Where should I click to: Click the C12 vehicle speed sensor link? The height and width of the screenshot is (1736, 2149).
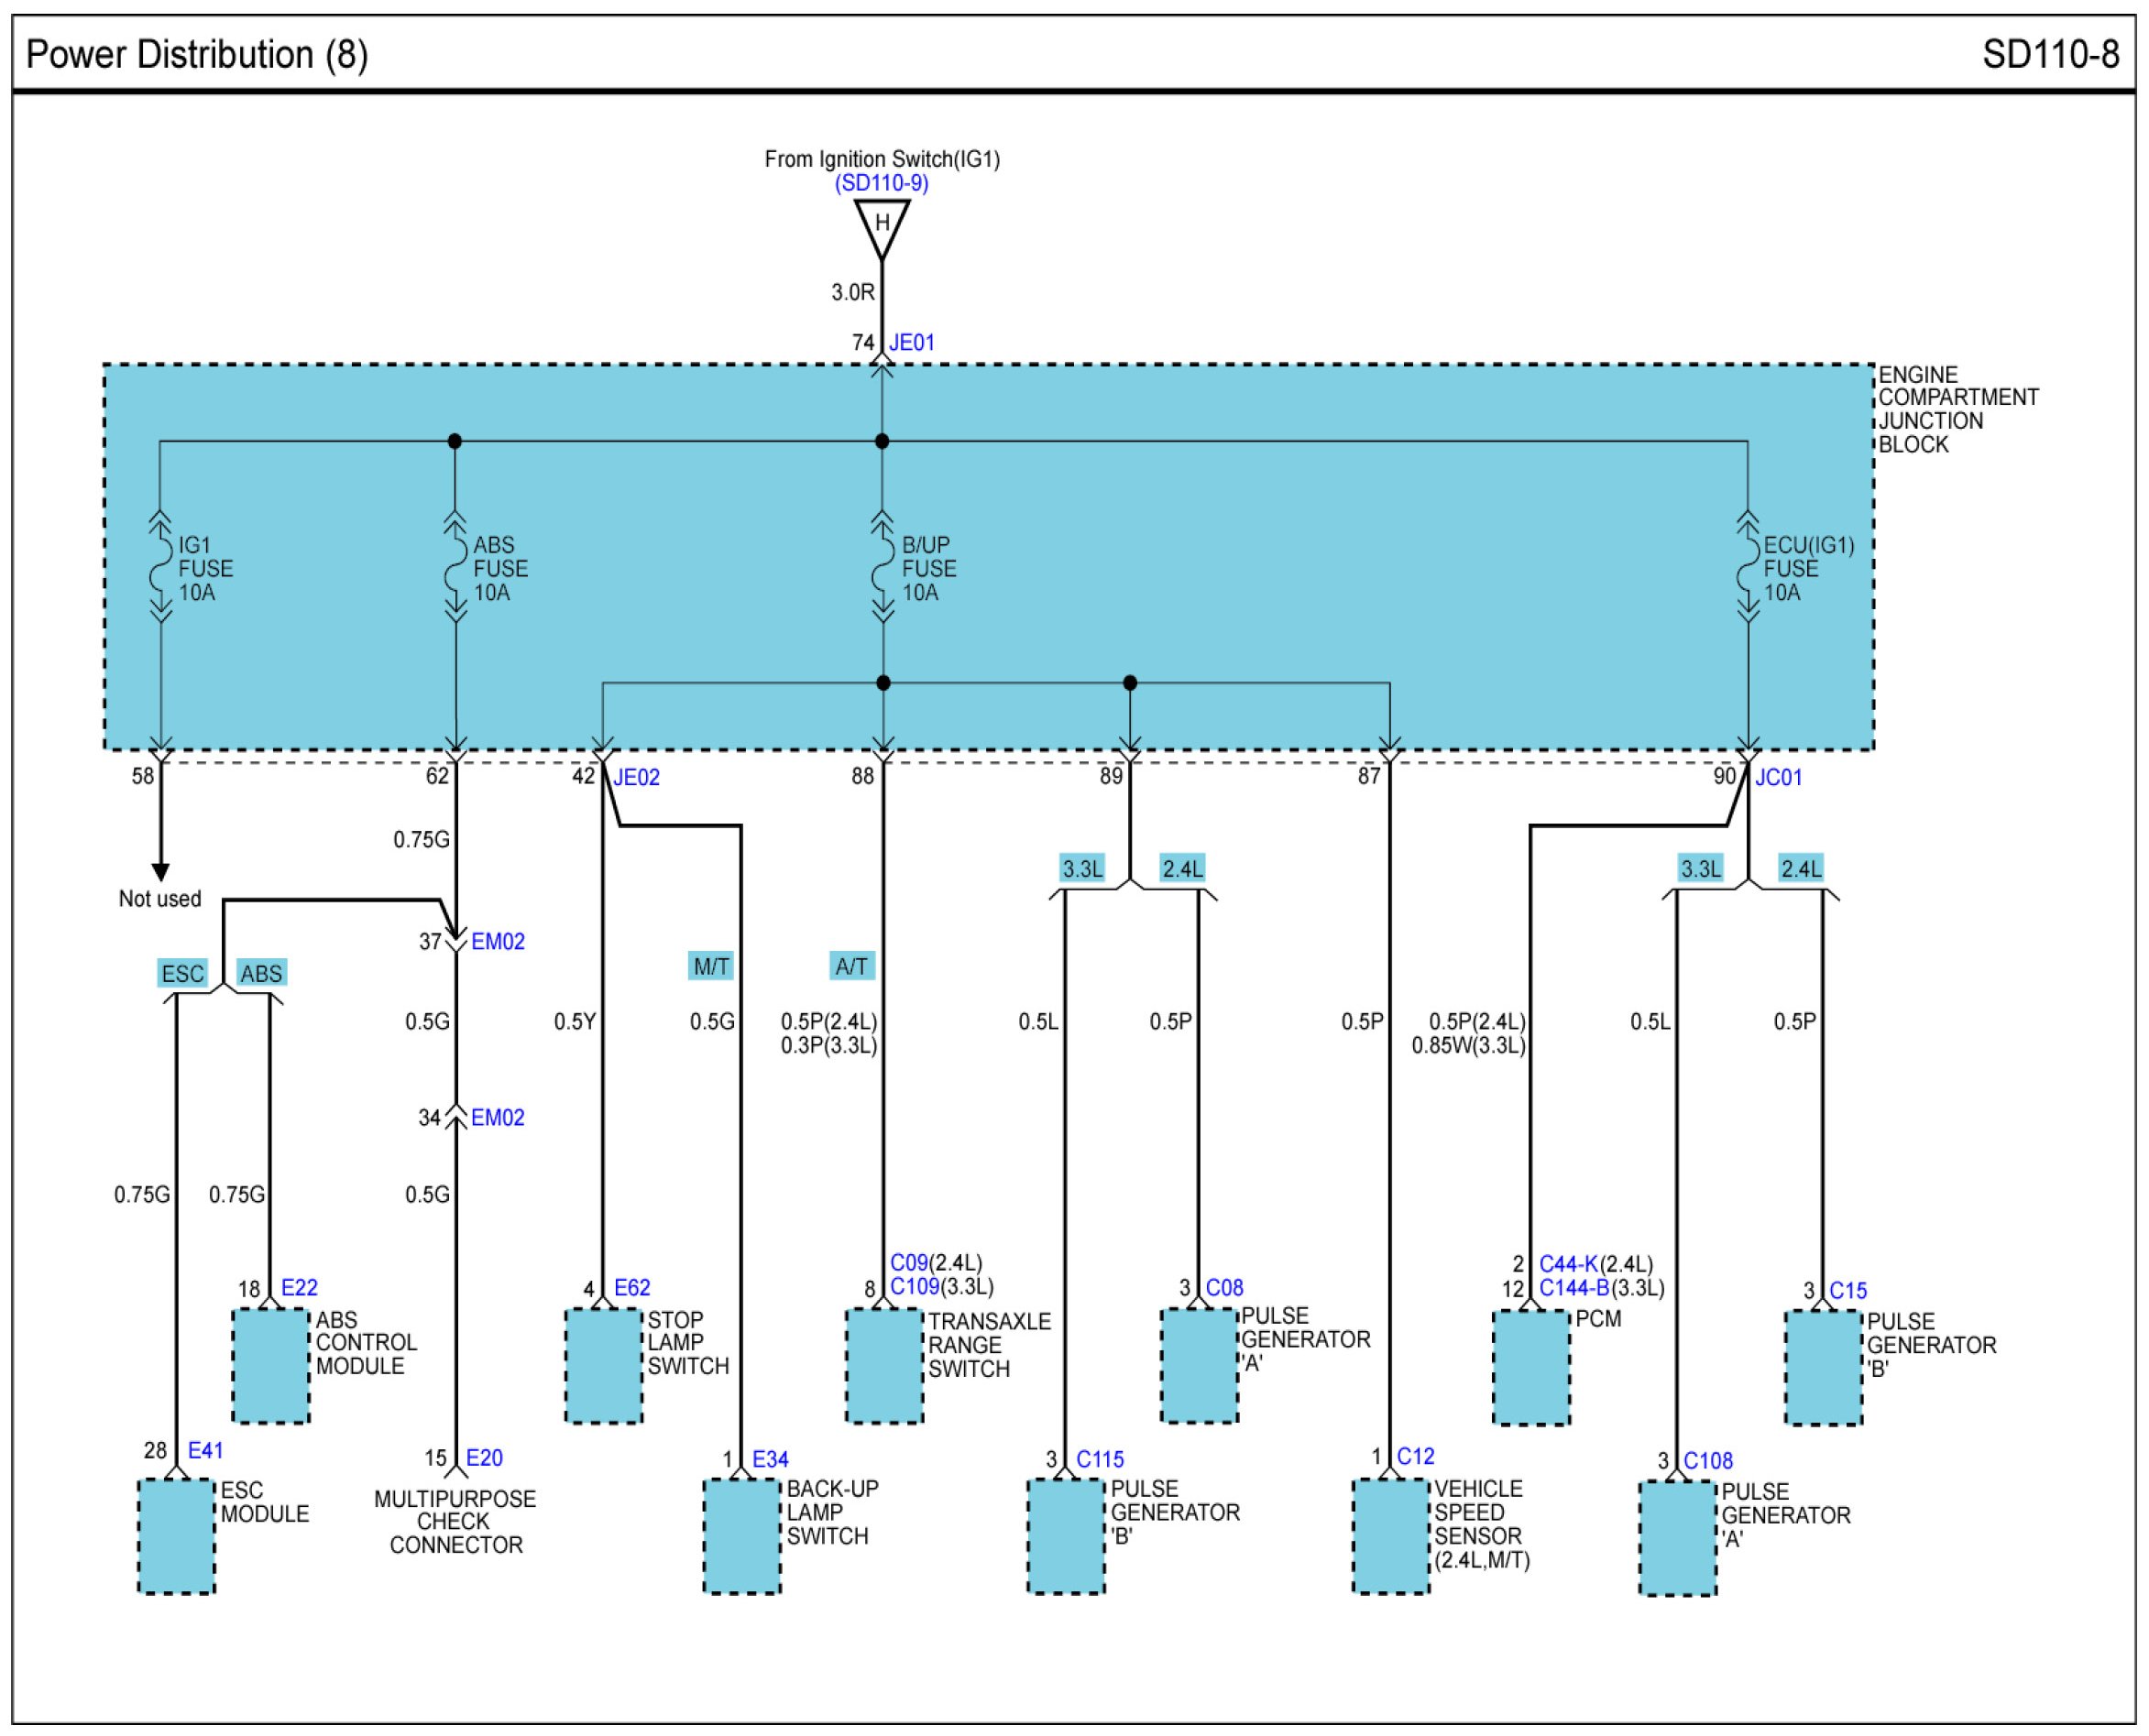tap(1416, 1456)
